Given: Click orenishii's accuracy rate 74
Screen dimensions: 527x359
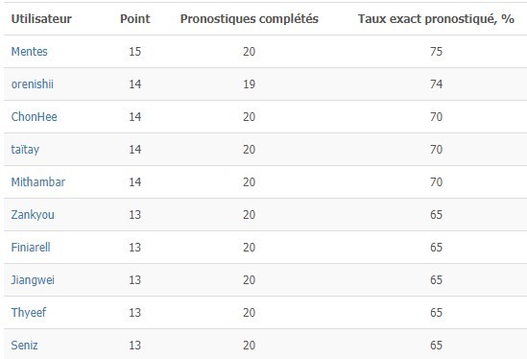Looking at the screenshot, I should click(x=436, y=84).
